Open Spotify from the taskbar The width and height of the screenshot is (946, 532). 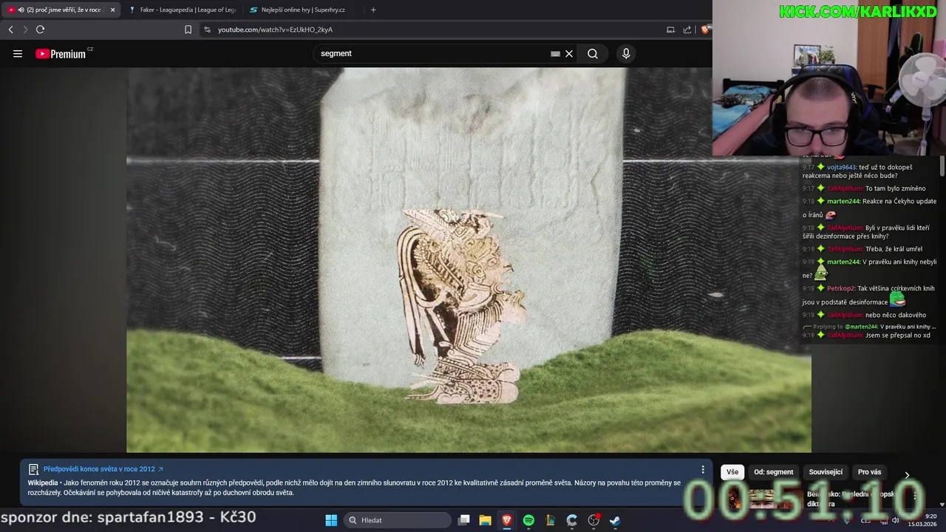[528, 520]
